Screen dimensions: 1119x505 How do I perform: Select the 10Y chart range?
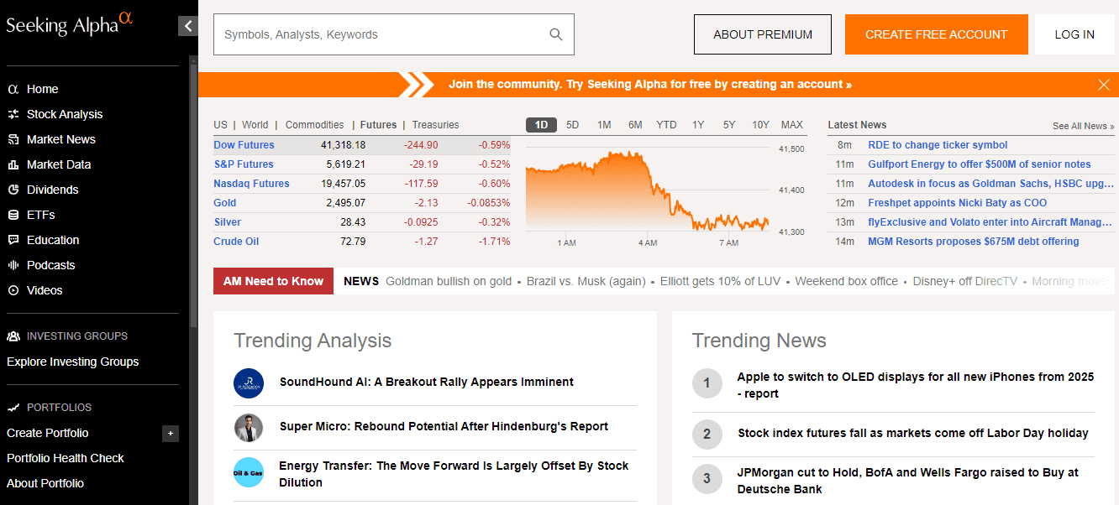[760, 125]
